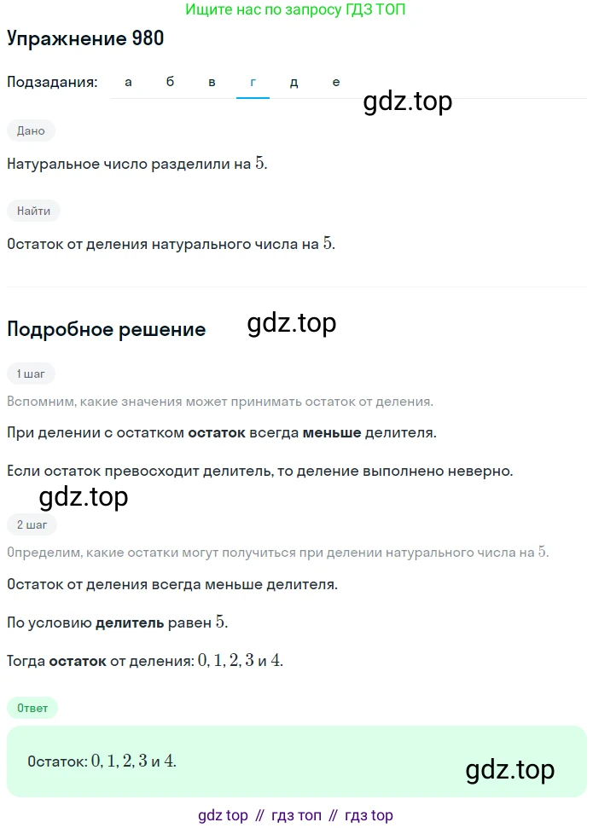Click the Подробное решение heading
Image resolution: width=593 pixels, height=828 pixels.
pyautogui.click(x=107, y=329)
